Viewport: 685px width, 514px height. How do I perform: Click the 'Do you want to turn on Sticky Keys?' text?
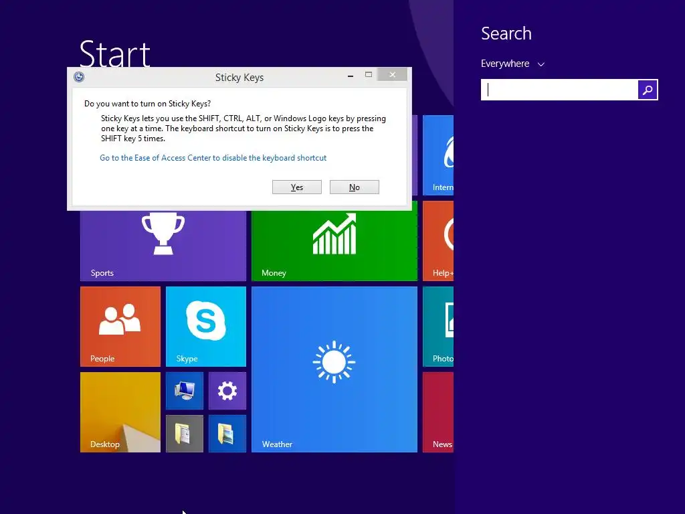(x=148, y=104)
